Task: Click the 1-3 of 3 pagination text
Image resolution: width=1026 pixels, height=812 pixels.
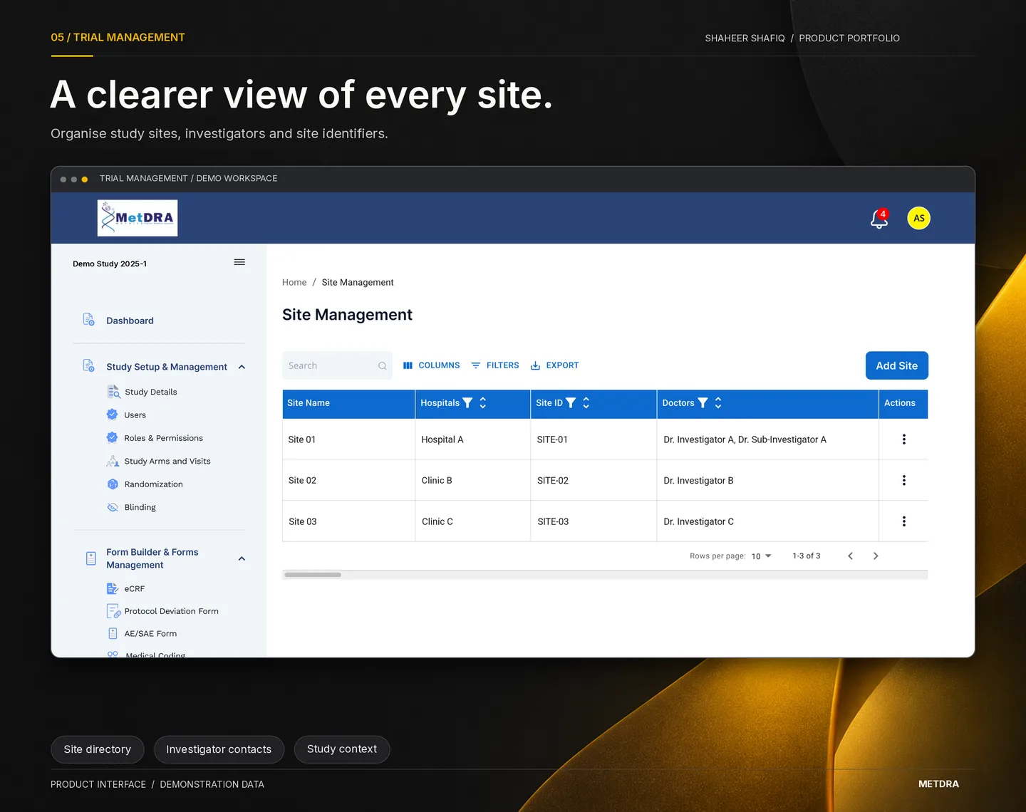Action: coord(807,556)
